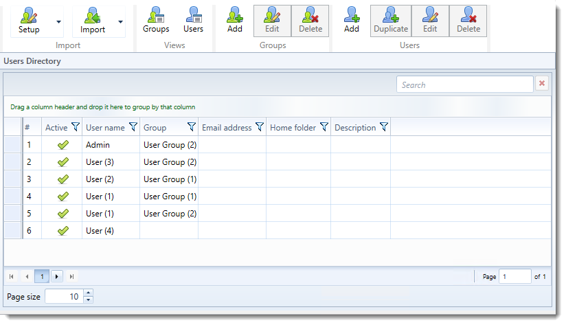Open the Email address column filter
566x325 pixels.
point(260,127)
